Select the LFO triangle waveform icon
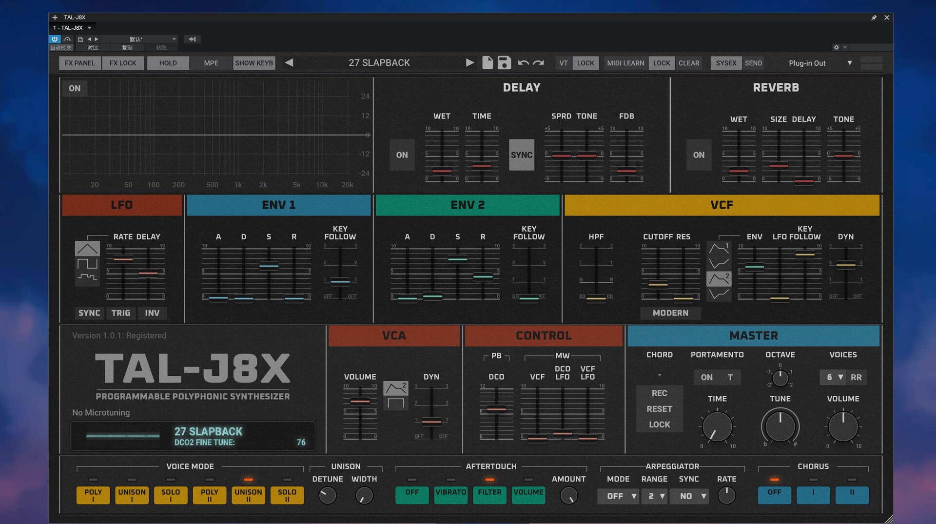 (x=87, y=249)
